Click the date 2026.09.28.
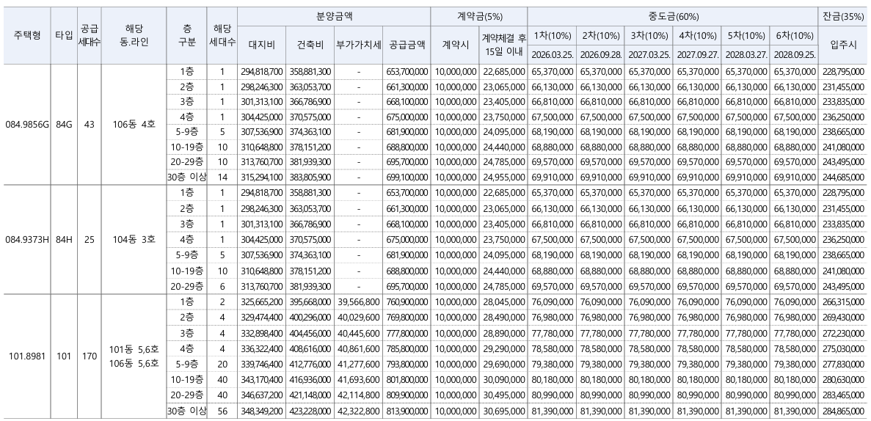 [x=600, y=55]
